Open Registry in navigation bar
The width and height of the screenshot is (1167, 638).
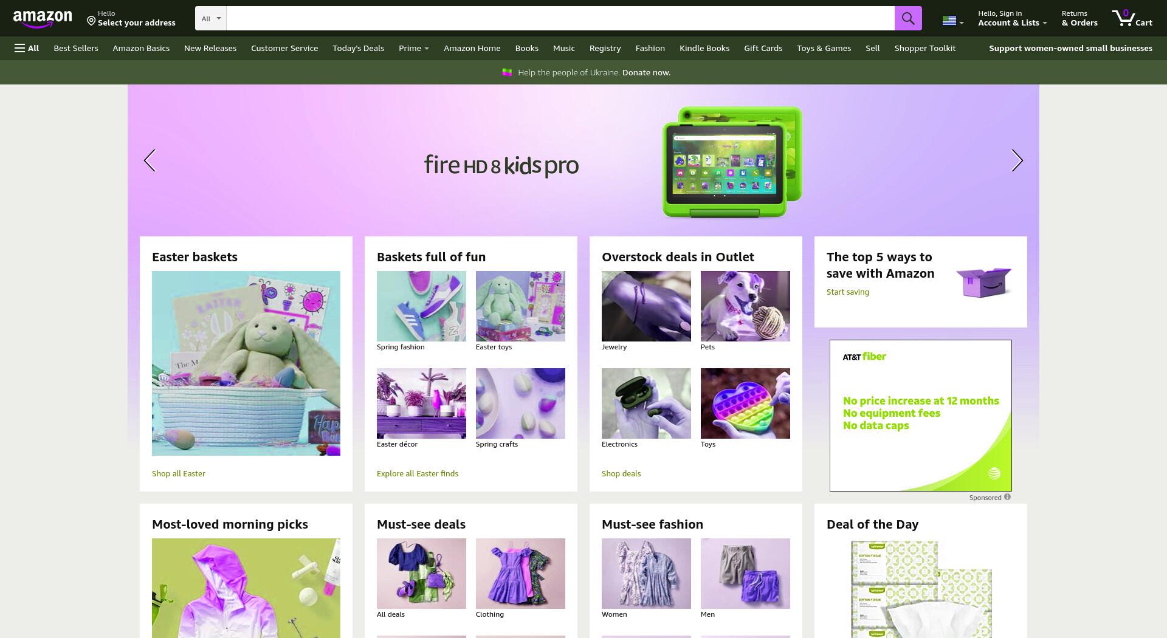pos(605,48)
